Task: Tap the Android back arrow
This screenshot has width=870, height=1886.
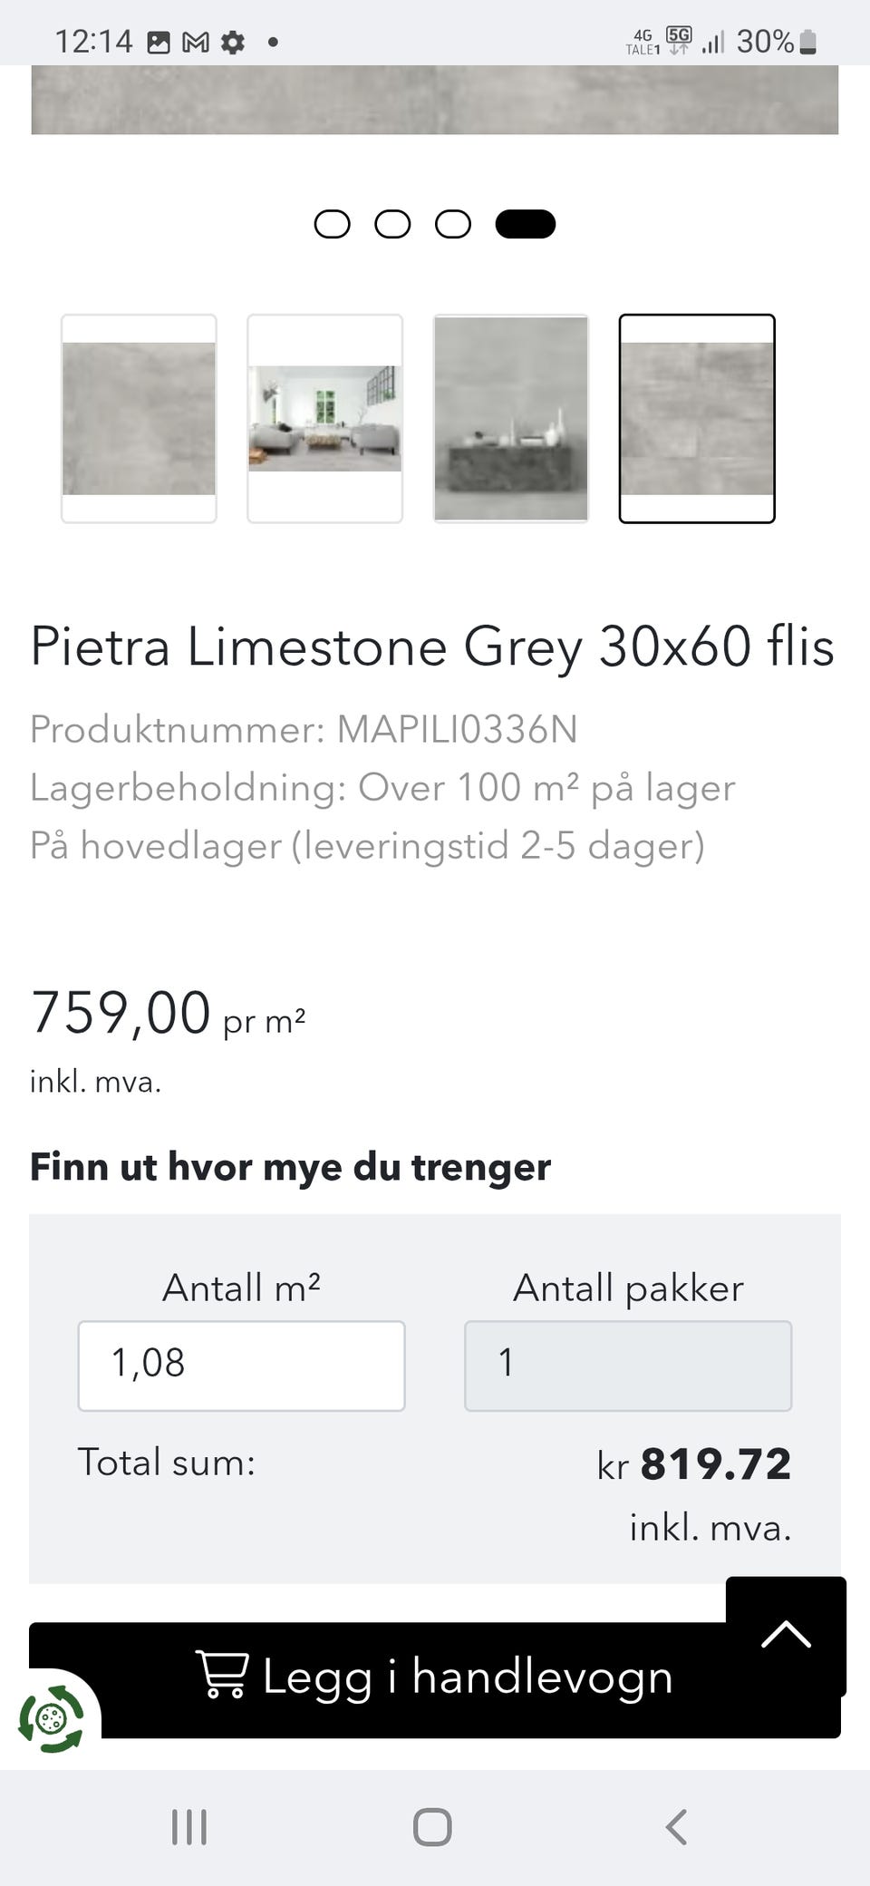Action: tap(676, 1827)
